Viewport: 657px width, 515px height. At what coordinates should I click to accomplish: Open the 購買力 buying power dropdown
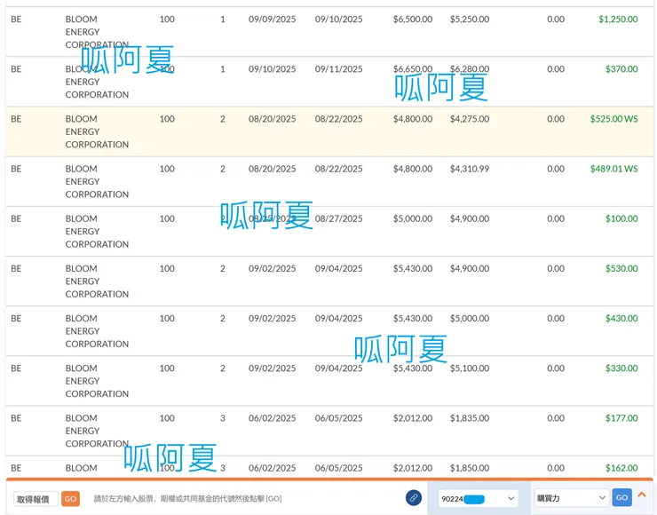(572, 498)
